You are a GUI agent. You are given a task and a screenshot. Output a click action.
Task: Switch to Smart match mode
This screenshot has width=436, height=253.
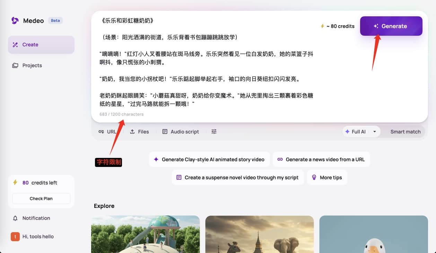pos(405,132)
